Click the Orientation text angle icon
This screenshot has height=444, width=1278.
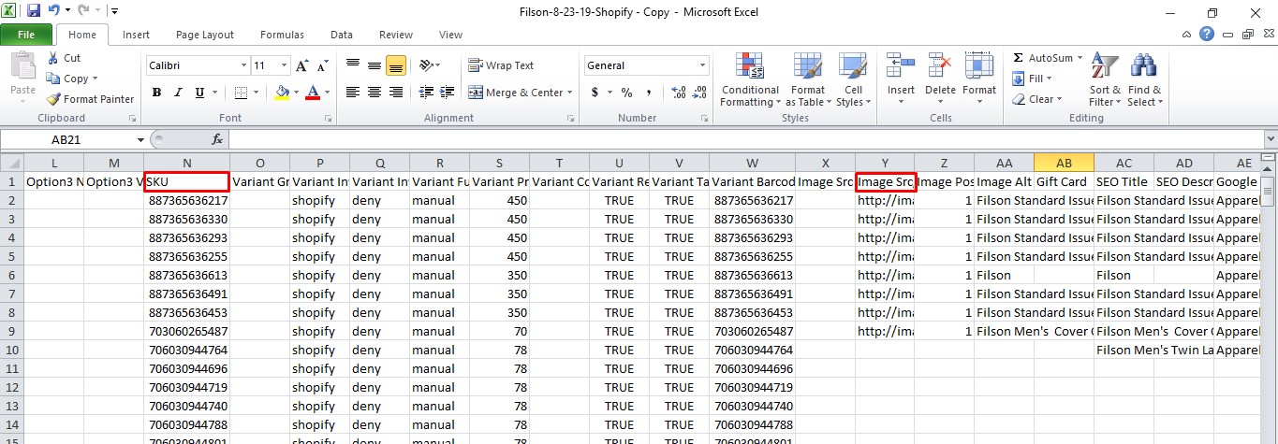coord(426,65)
